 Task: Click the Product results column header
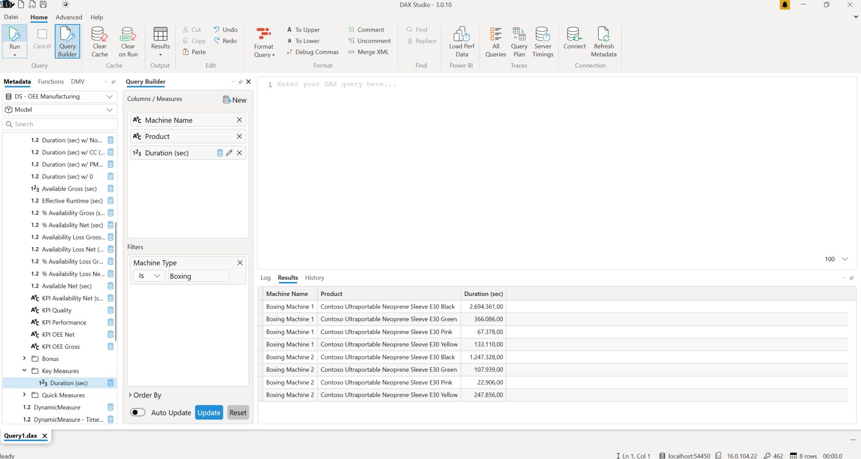pos(389,294)
